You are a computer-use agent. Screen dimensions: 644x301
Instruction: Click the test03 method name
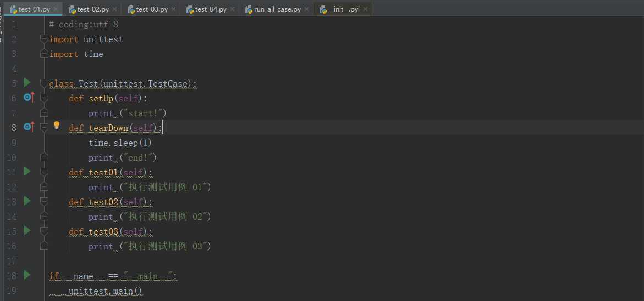[103, 231]
